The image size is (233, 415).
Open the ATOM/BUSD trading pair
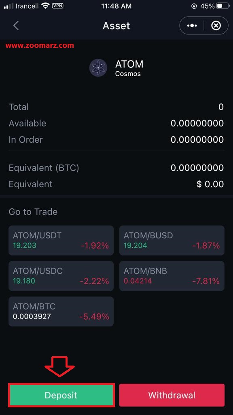point(172,240)
